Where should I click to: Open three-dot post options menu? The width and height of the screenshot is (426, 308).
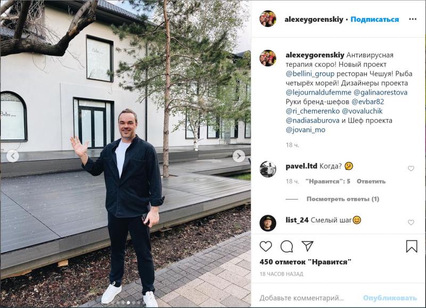(412, 19)
